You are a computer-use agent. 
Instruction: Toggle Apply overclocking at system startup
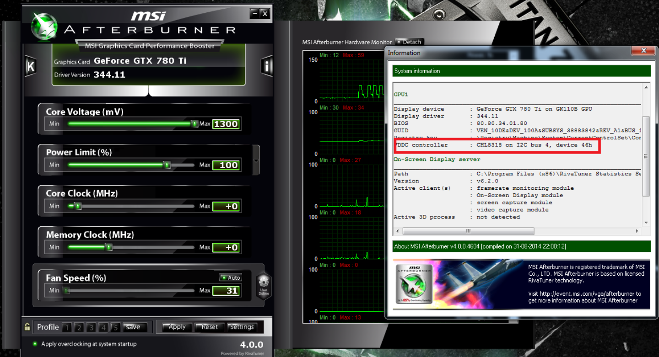tap(35, 344)
